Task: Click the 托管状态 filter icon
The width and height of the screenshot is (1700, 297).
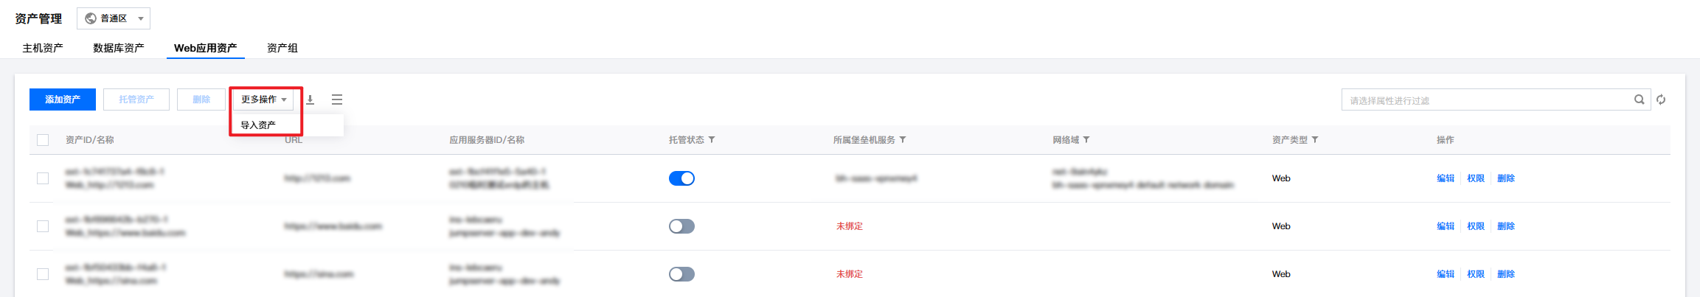Action: click(712, 140)
